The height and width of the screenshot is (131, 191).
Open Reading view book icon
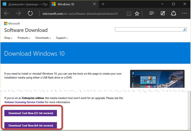pyautogui.click(x=129, y=13)
